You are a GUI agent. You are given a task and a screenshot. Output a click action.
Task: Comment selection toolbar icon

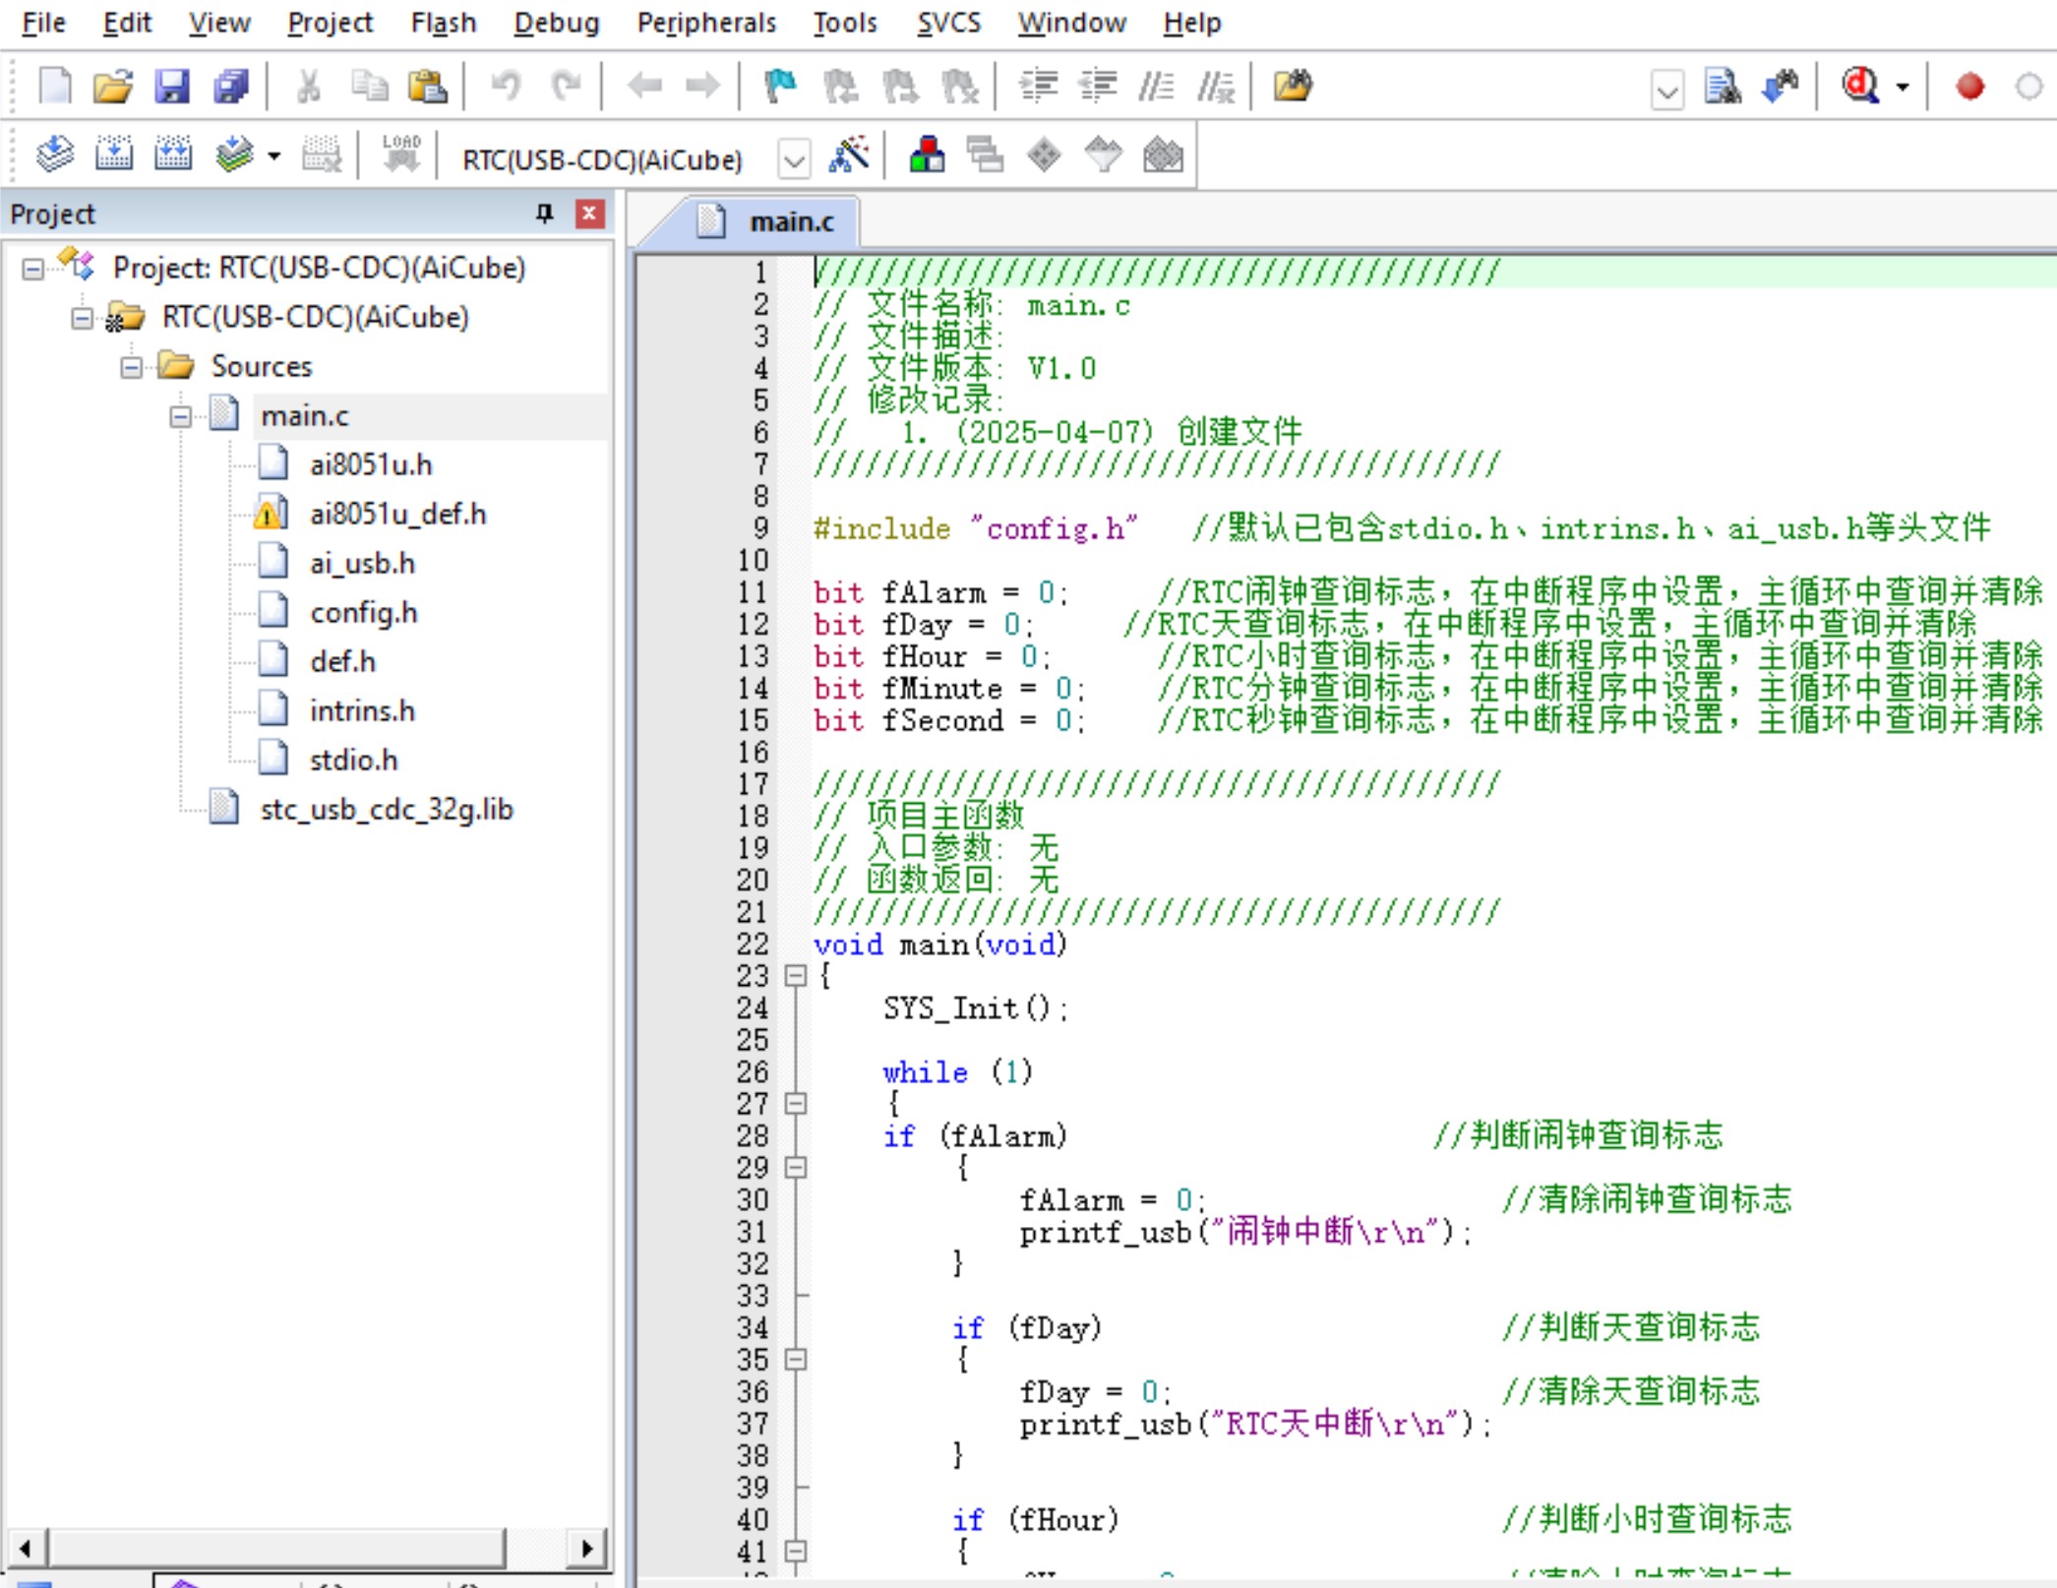[1156, 86]
